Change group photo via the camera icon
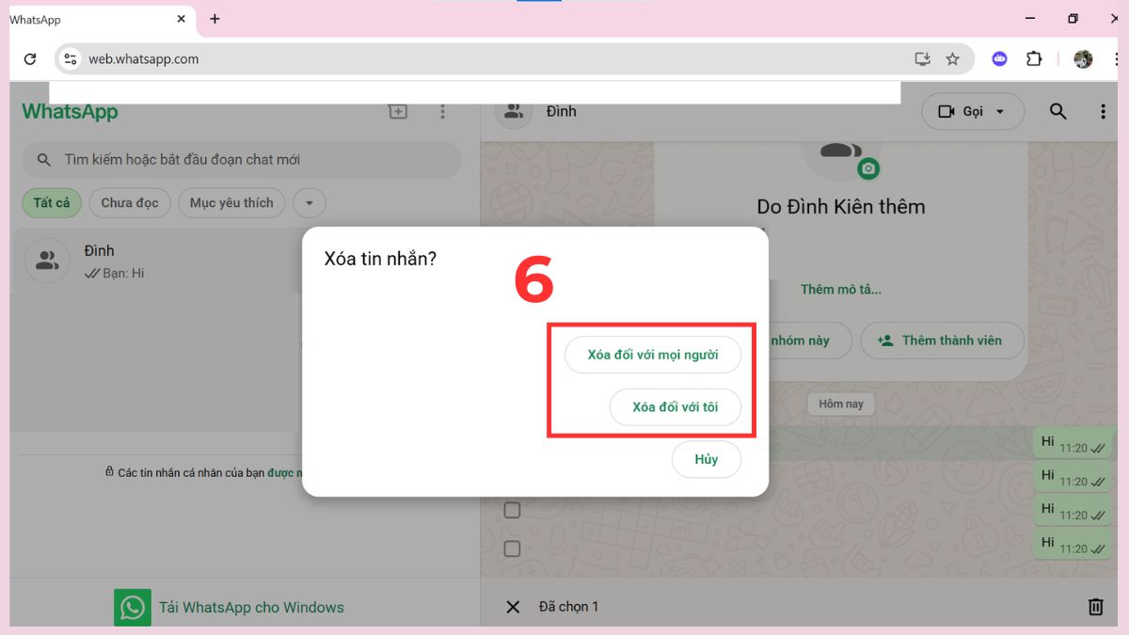The width and height of the screenshot is (1129, 635). point(867,167)
